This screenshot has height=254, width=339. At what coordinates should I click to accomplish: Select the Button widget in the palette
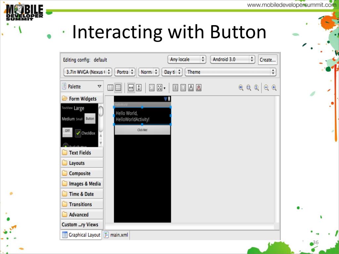90,119
